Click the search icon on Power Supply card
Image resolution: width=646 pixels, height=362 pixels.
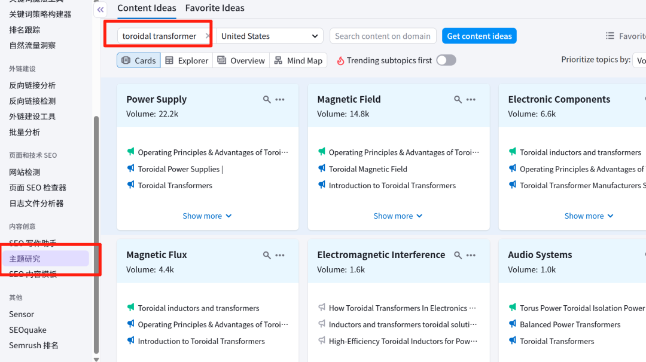[267, 100]
